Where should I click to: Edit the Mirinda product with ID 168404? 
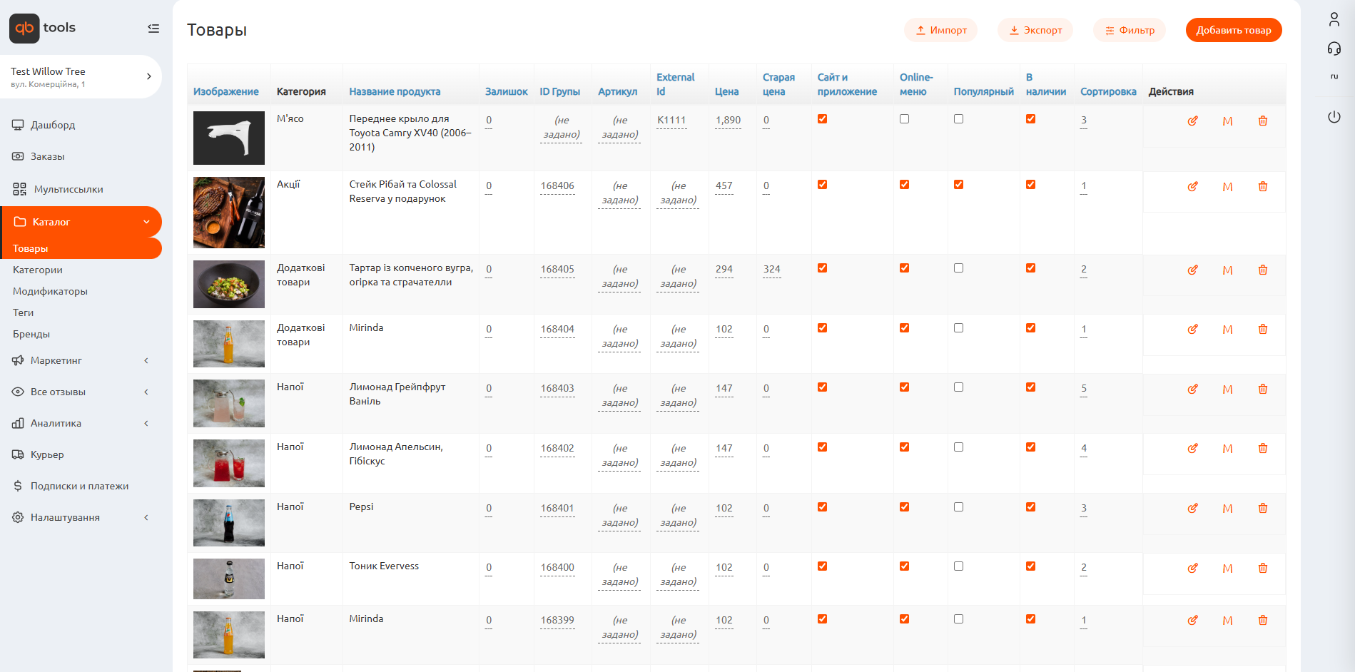tap(1192, 330)
